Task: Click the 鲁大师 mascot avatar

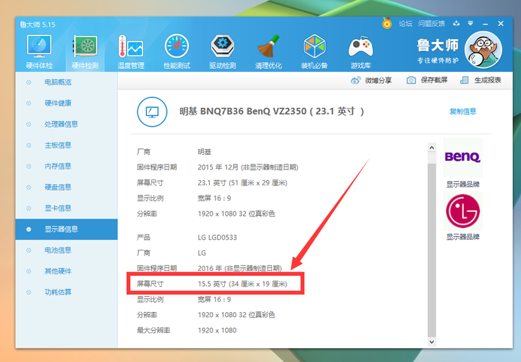Action: coord(483,49)
